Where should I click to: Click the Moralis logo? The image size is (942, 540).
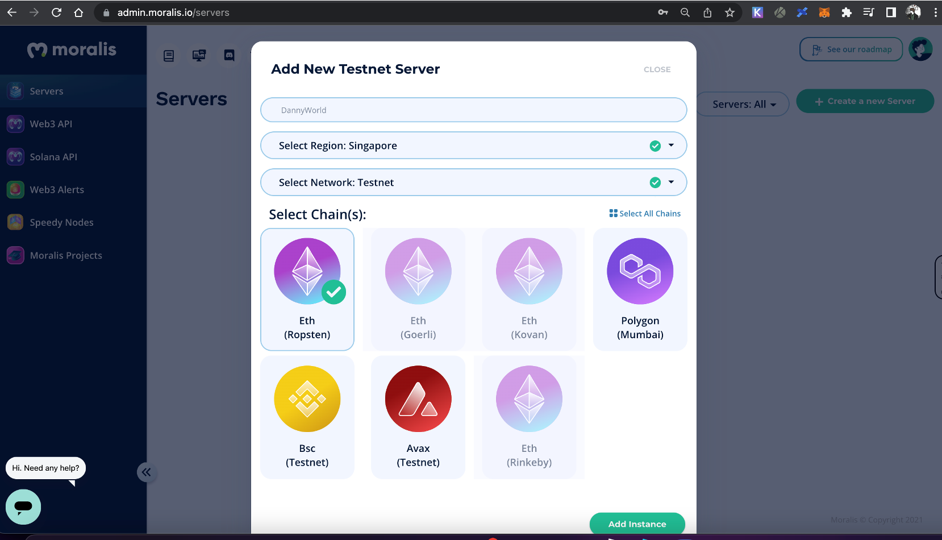click(72, 50)
